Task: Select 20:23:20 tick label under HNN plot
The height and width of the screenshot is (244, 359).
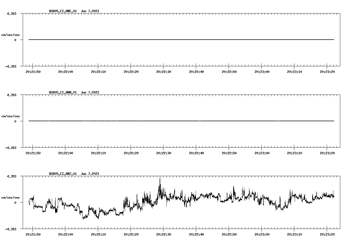Action: [x=327, y=153]
